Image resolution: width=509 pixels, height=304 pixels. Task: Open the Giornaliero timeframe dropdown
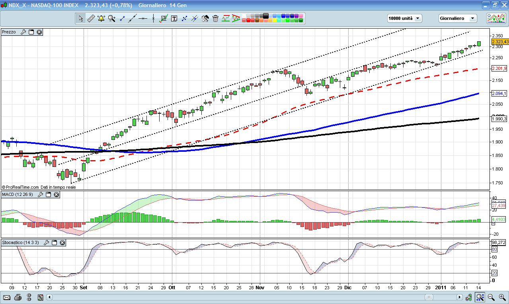(x=457, y=18)
